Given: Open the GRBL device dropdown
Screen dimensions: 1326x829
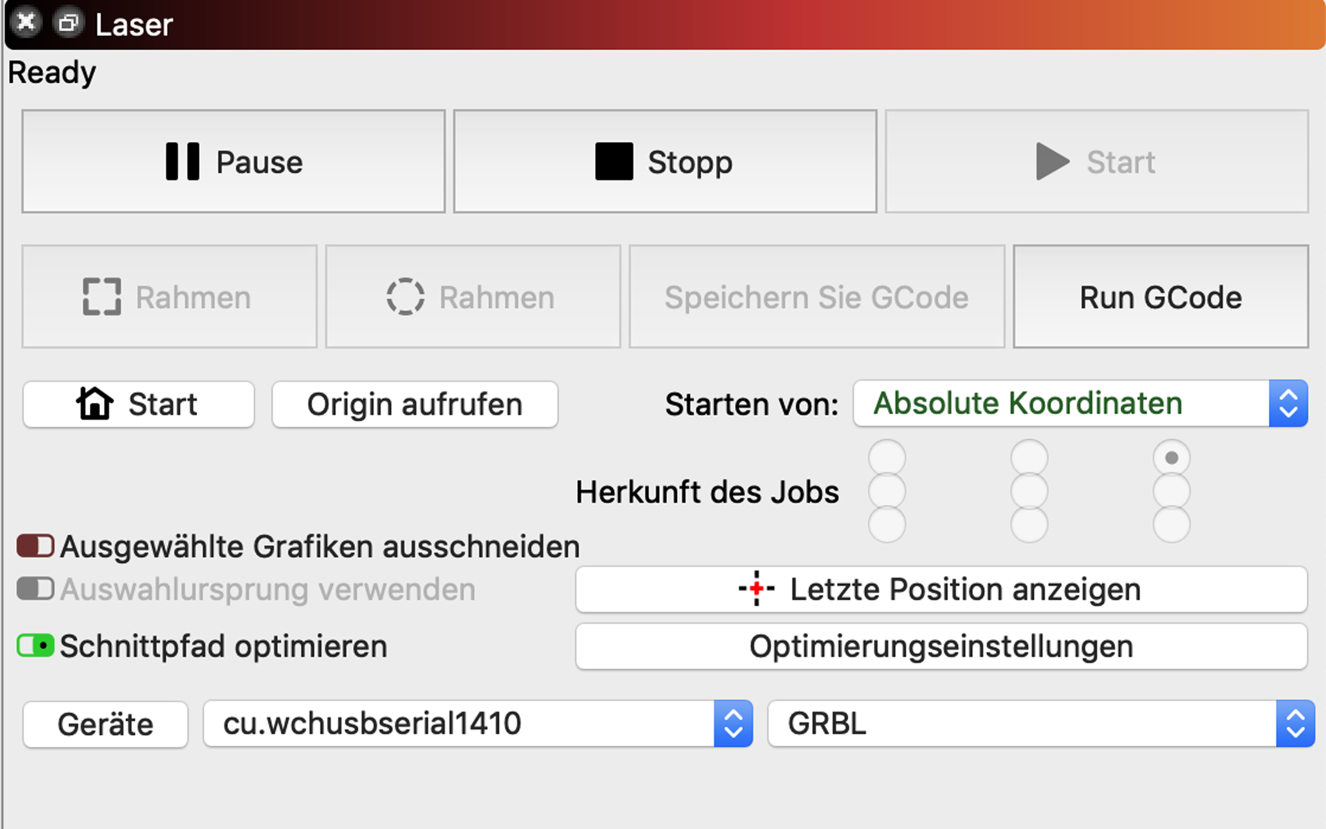Looking at the screenshot, I should click(x=1041, y=723).
